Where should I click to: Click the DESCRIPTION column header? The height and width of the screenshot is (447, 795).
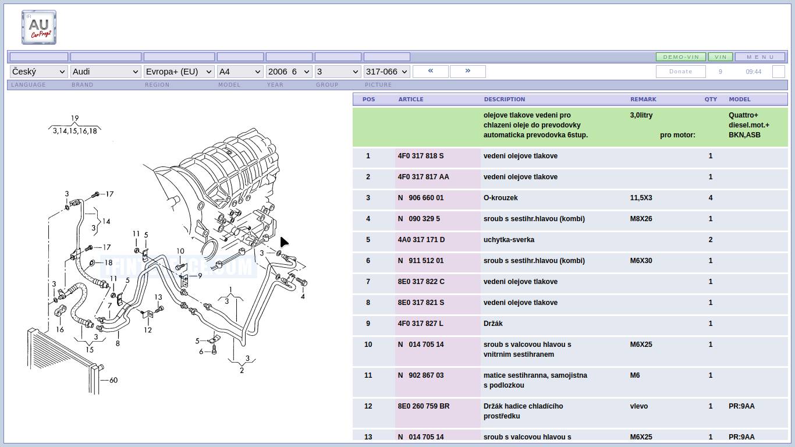click(x=504, y=100)
